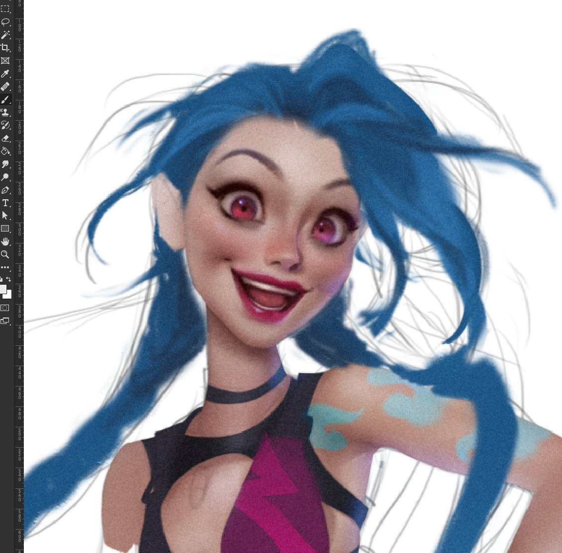Activate the Brush tool
This screenshot has height=553, width=562.
[x=5, y=99]
